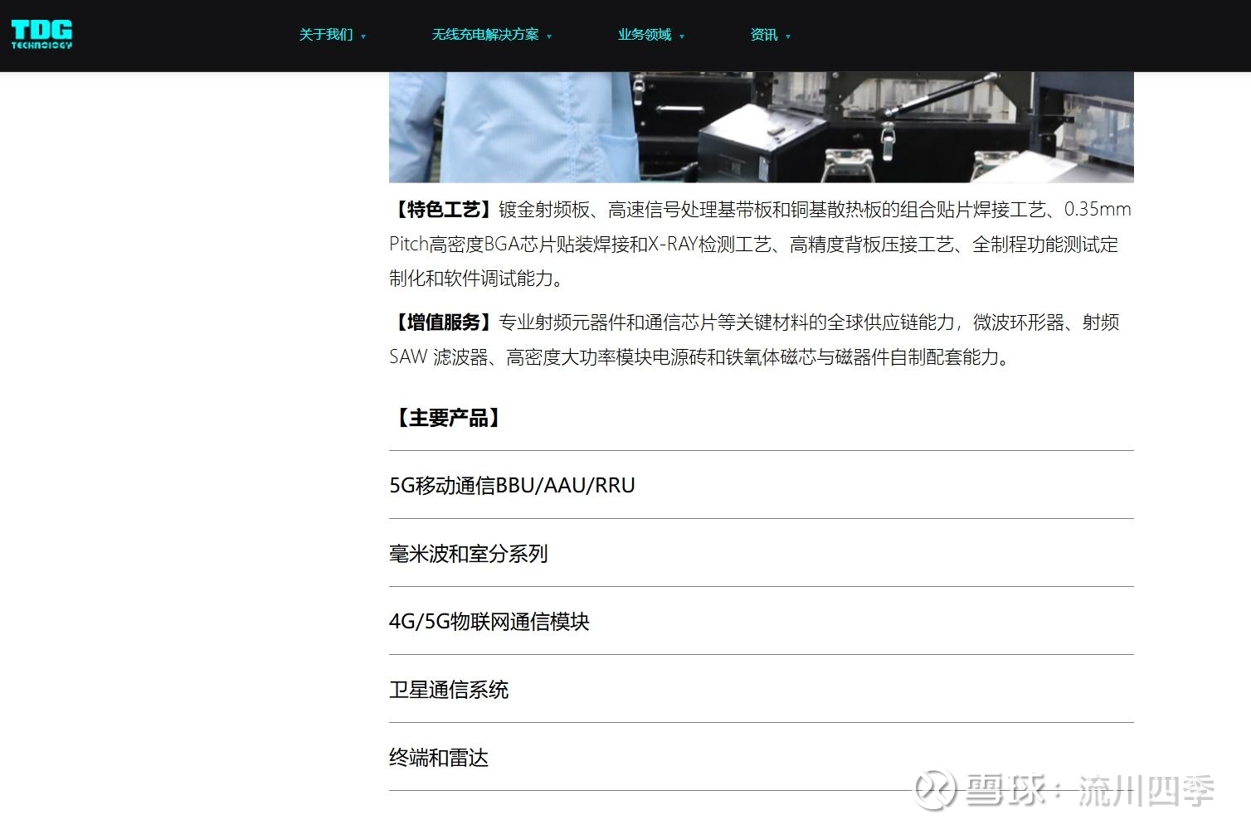Click the factory equipment photo

click(x=762, y=127)
